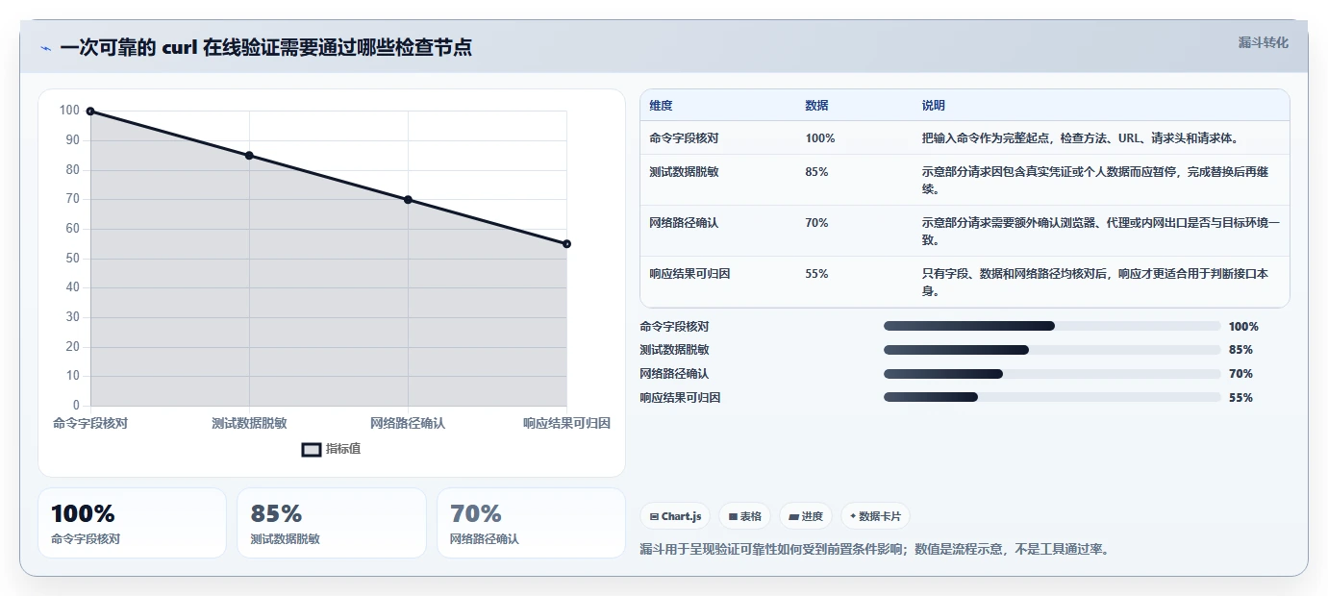Click the icon inside the 数据卡片 chip
The height and width of the screenshot is (596, 1328).
(853, 516)
